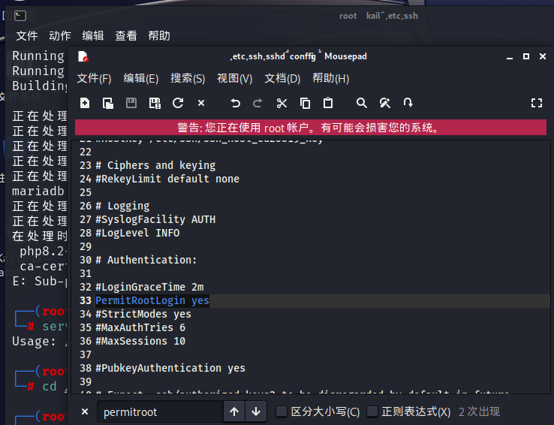Open the 文件(F) menu in Mousepad
The width and height of the screenshot is (554, 425).
point(94,78)
